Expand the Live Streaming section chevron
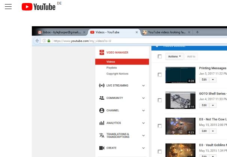The height and width of the screenshot is (157, 227). 143,85
